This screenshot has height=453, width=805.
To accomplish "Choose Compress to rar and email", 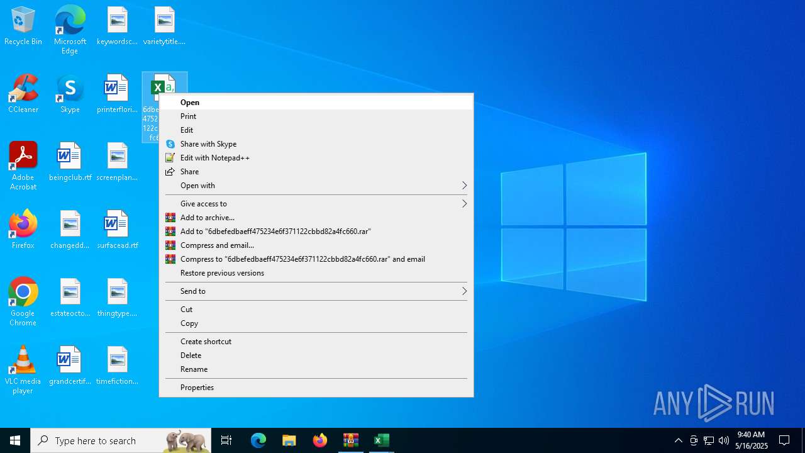I will coord(316,259).
